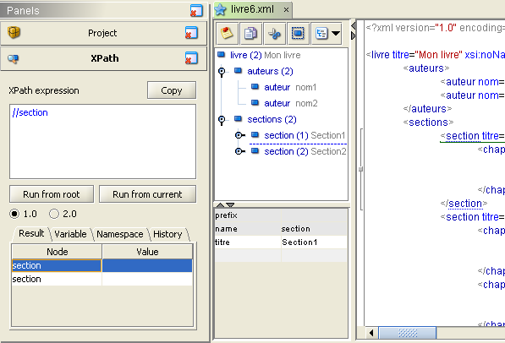This screenshot has width=505, height=343.
Task: Click the opening auteurs tag in editor
Action: coord(426,68)
